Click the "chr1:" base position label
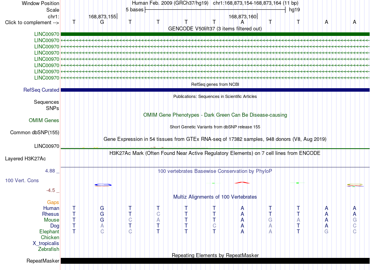370x270 pixels. [53, 16]
